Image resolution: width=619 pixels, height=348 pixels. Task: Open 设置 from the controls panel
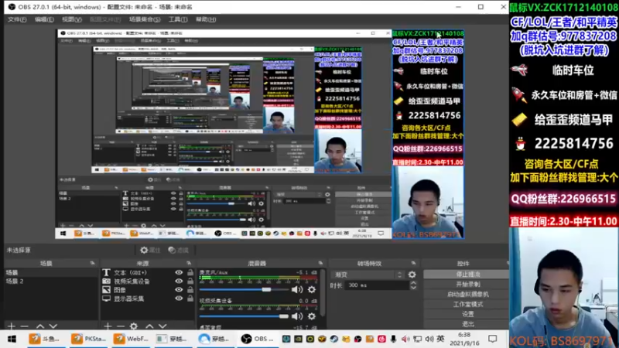click(x=467, y=314)
